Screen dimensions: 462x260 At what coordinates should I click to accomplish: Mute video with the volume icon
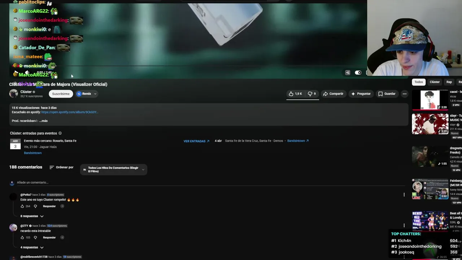(x=27, y=73)
